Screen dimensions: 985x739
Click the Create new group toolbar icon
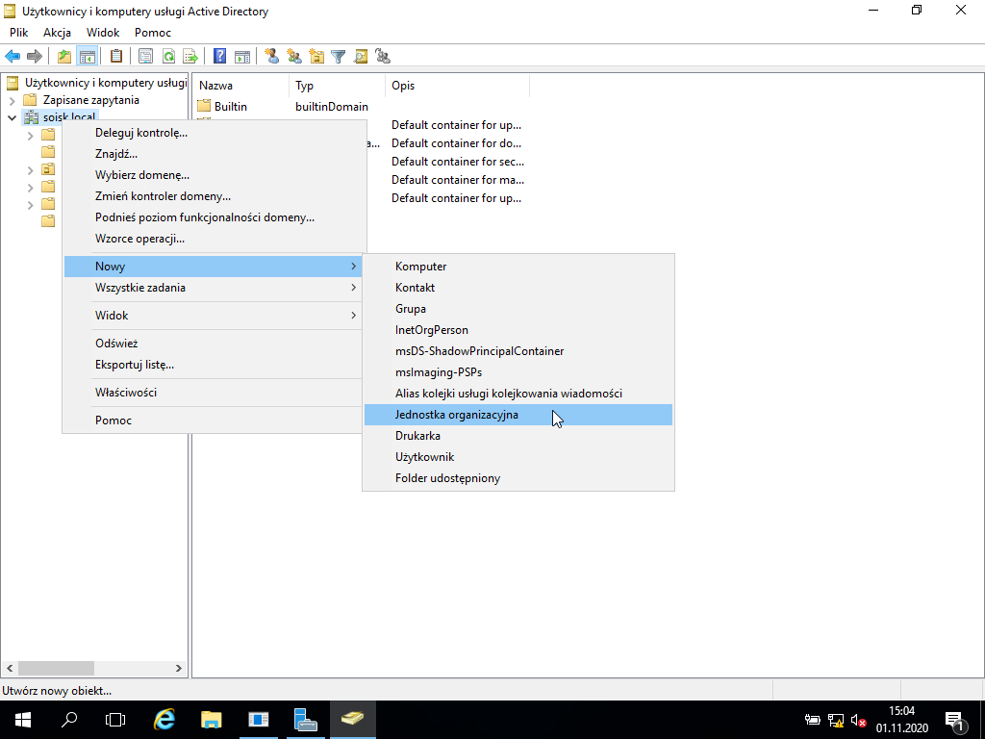tap(294, 57)
